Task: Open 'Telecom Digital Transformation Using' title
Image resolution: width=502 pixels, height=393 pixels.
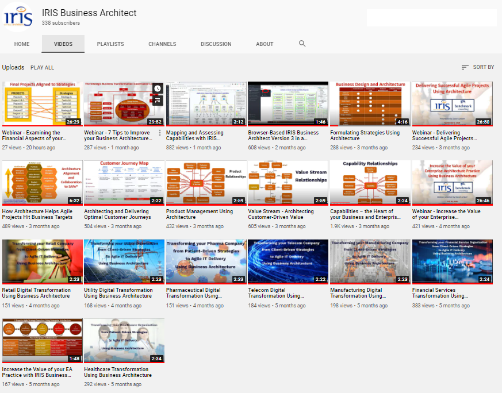Action: point(276,293)
